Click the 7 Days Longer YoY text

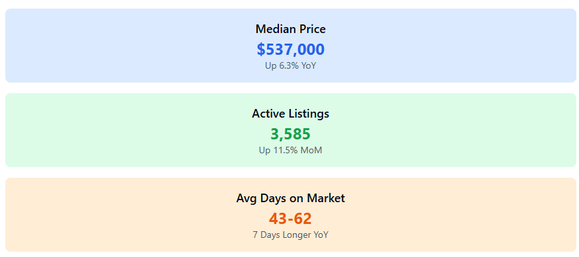(x=291, y=235)
